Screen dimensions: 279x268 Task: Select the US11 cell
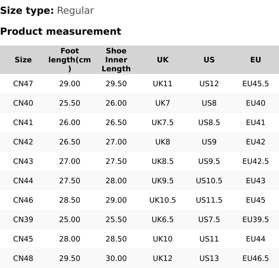click(x=209, y=239)
